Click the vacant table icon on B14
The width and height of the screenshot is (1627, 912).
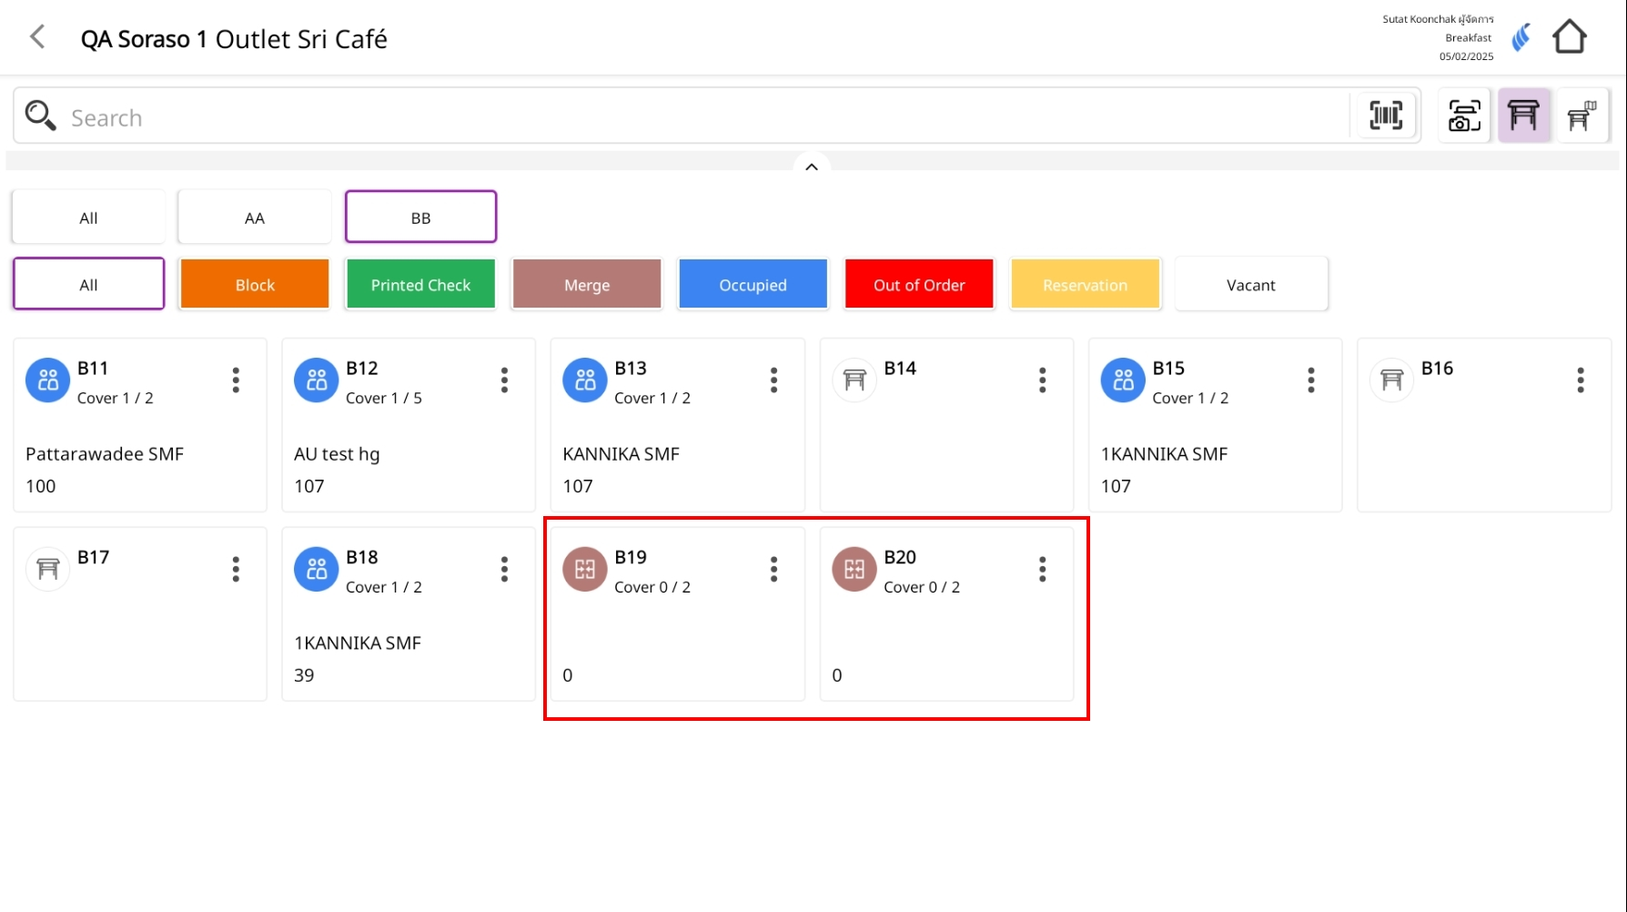tap(854, 380)
